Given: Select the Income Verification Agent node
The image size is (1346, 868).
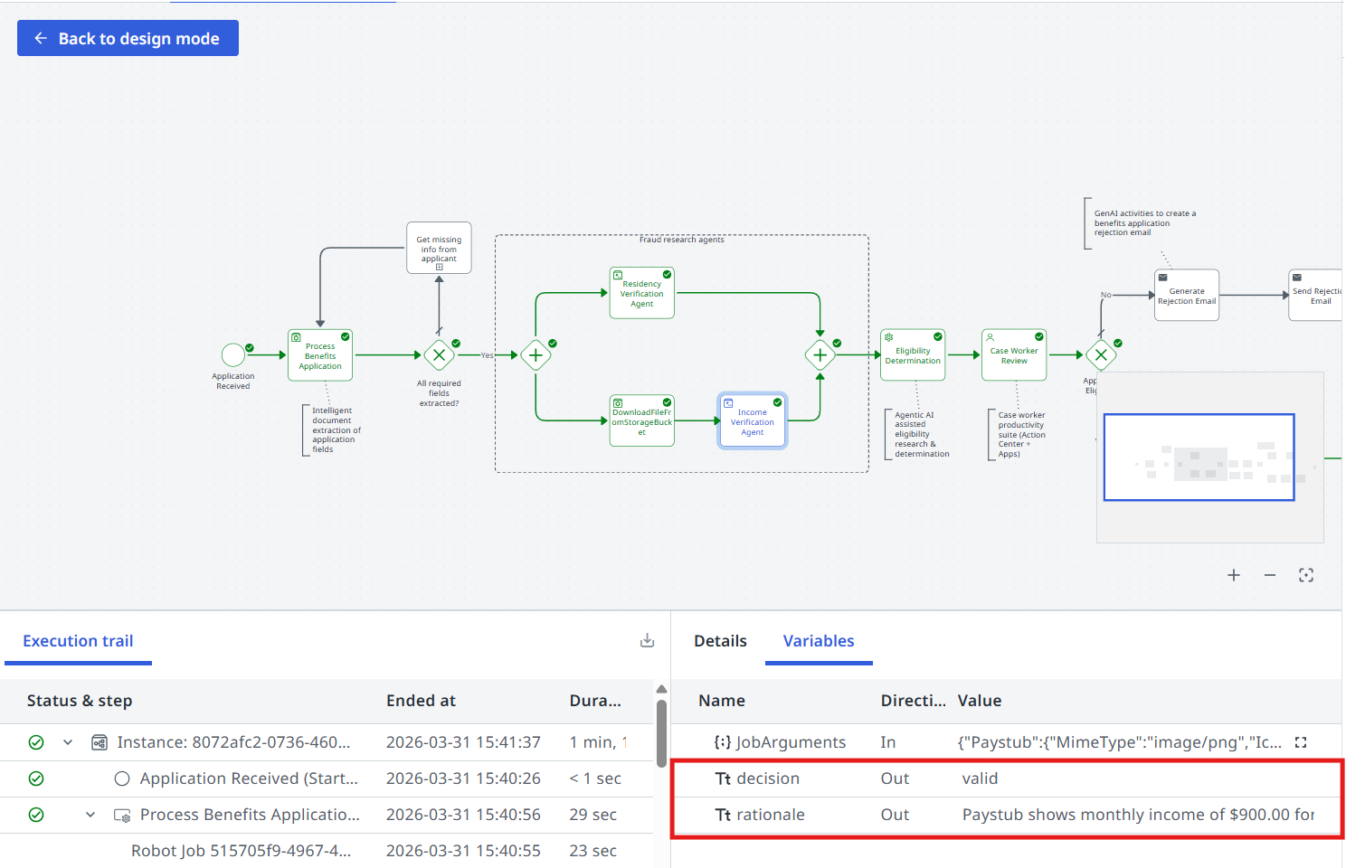Looking at the screenshot, I should [x=753, y=421].
